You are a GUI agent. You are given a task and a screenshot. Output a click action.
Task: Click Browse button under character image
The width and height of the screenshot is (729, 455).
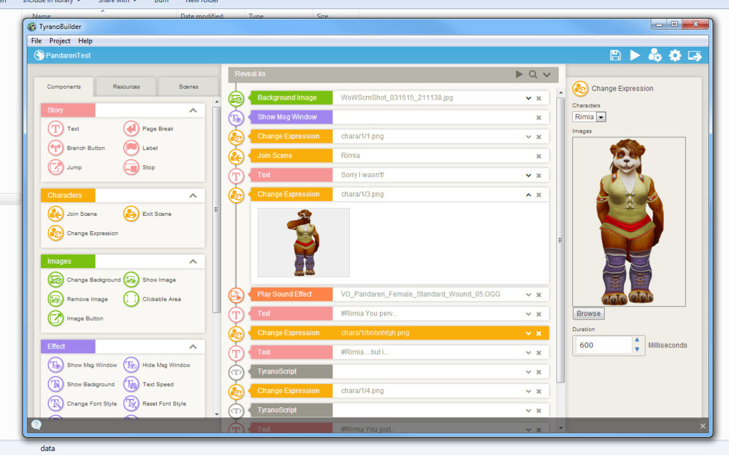pos(588,313)
